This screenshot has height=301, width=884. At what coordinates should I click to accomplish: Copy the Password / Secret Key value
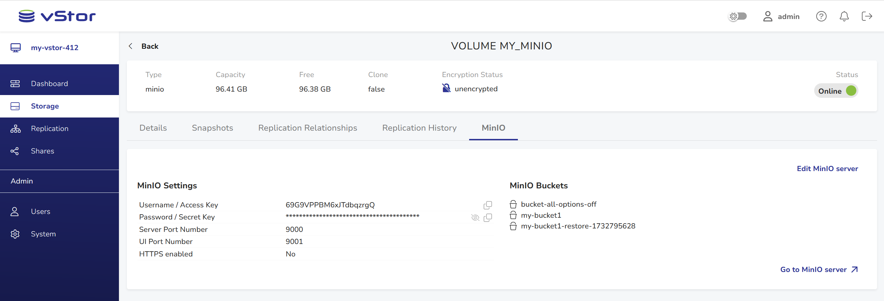point(487,217)
